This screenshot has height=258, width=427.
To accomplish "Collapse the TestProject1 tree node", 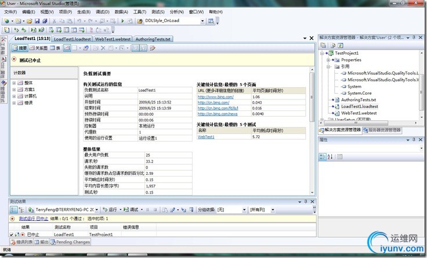I will click(x=322, y=53).
